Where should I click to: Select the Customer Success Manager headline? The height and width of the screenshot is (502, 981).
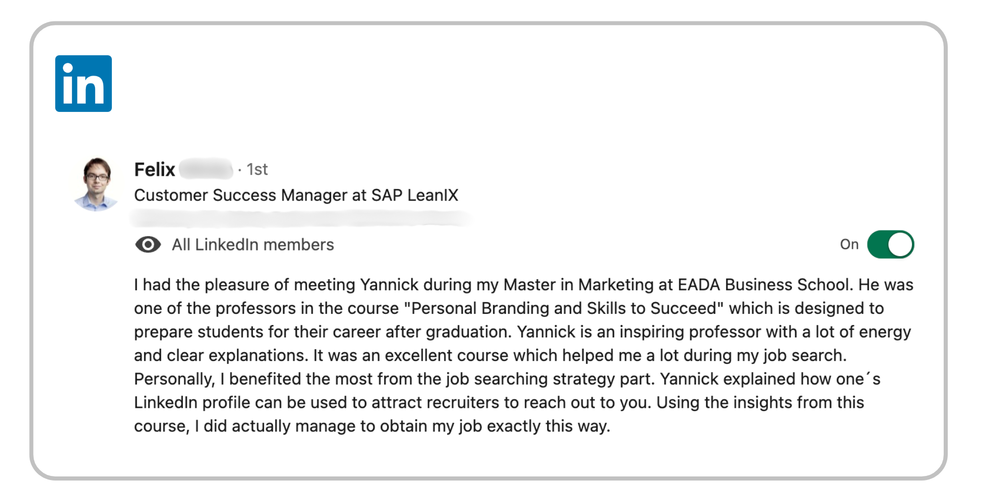pos(296,195)
